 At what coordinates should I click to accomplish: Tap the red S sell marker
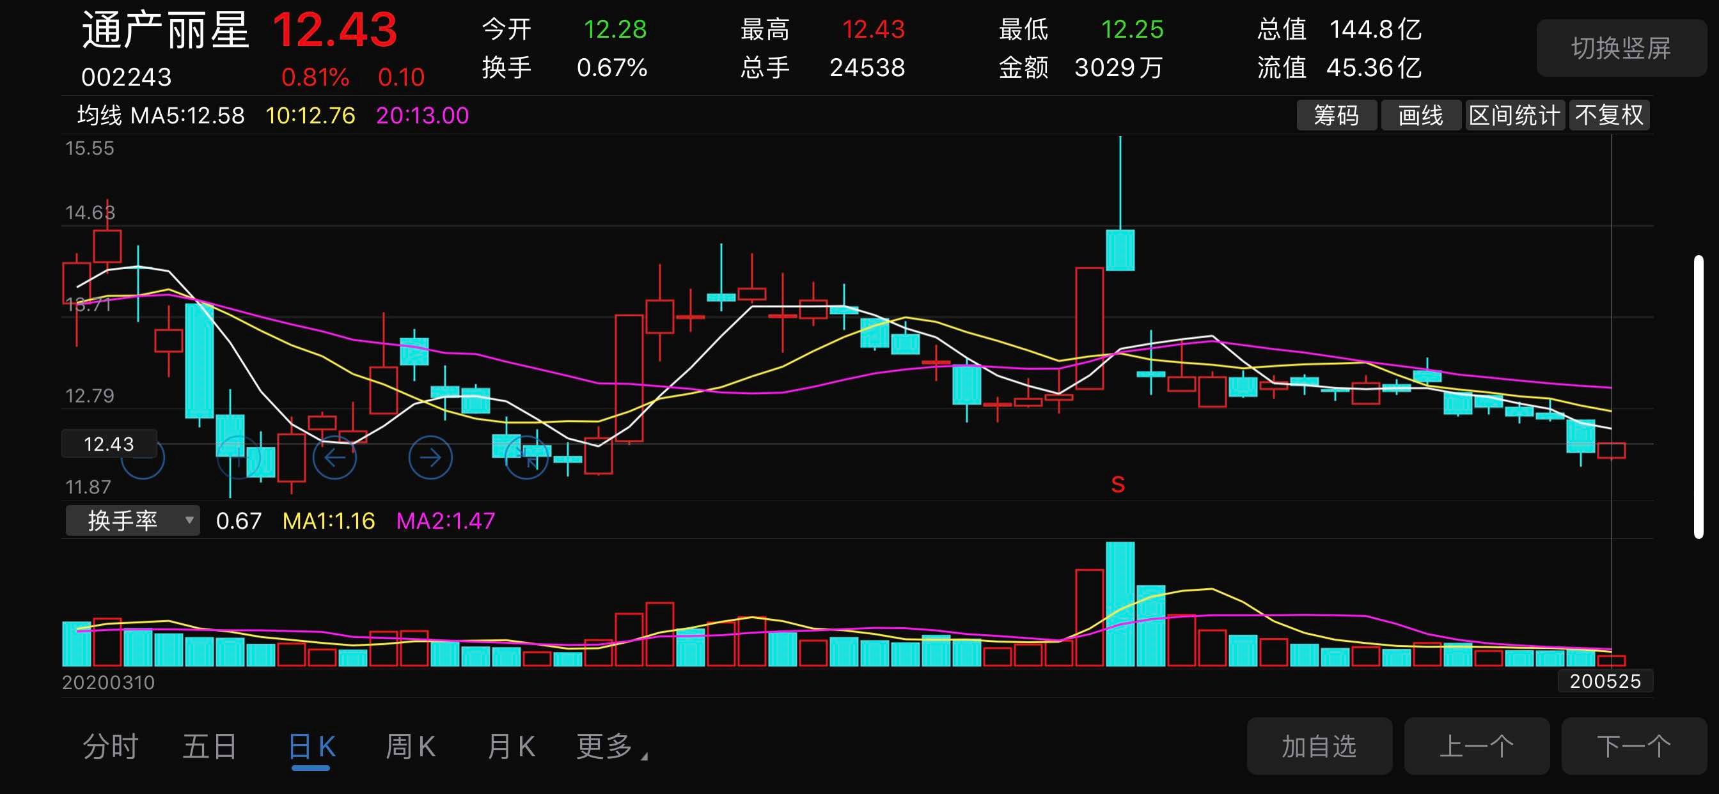(x=1119, y=485)
